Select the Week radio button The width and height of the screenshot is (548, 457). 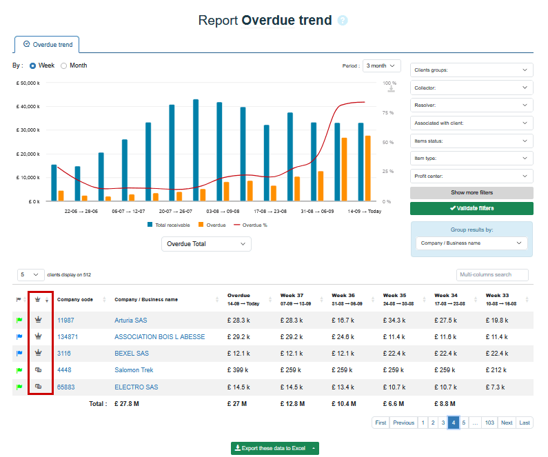pos(32,65)
